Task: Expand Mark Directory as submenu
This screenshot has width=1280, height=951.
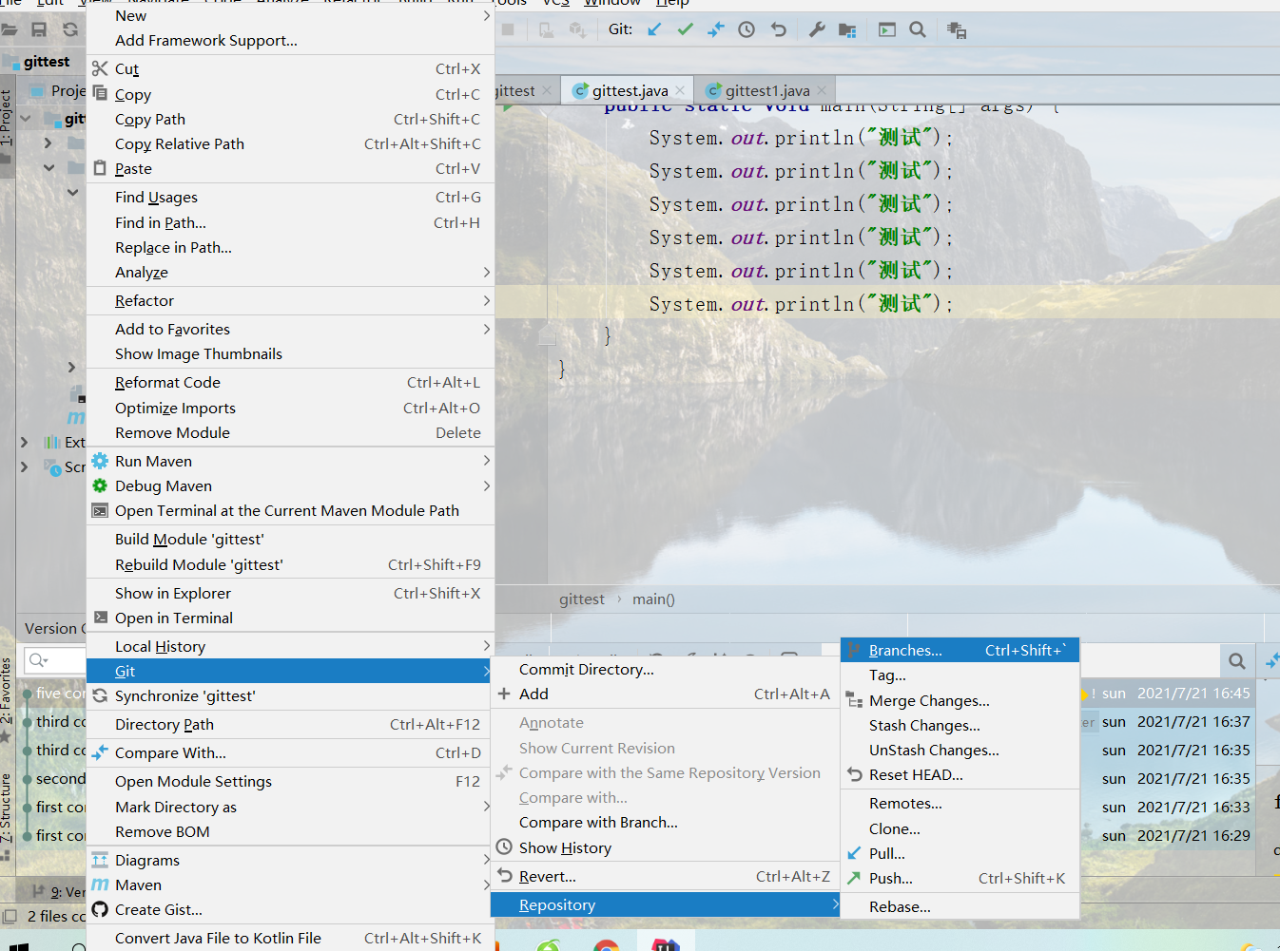Action: point(290,807)
